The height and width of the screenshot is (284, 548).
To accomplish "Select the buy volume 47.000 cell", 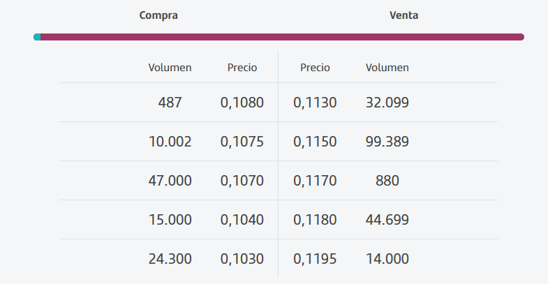I will (170, 181).
